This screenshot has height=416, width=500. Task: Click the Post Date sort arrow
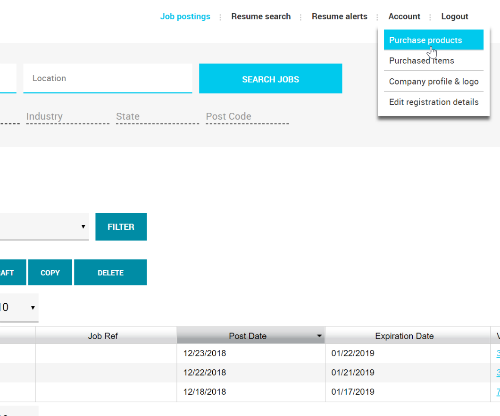319,336
